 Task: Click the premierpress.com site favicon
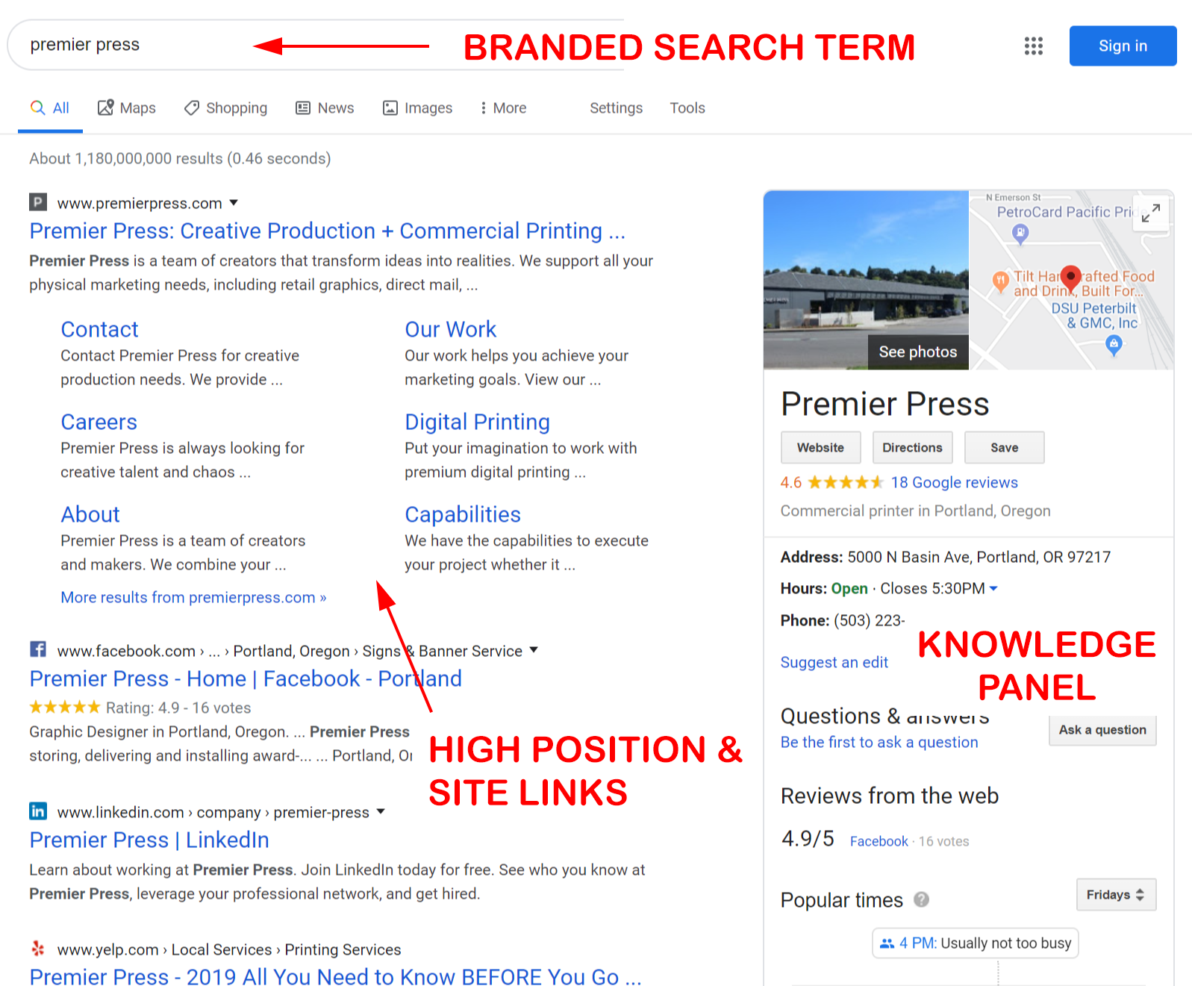click(38, 202)
